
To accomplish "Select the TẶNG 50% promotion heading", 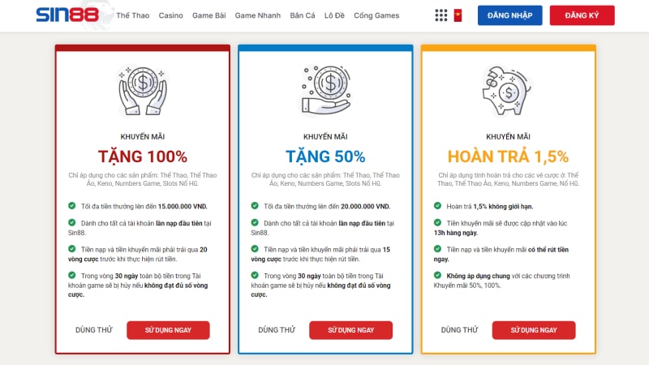I will (x=325, y=157).
